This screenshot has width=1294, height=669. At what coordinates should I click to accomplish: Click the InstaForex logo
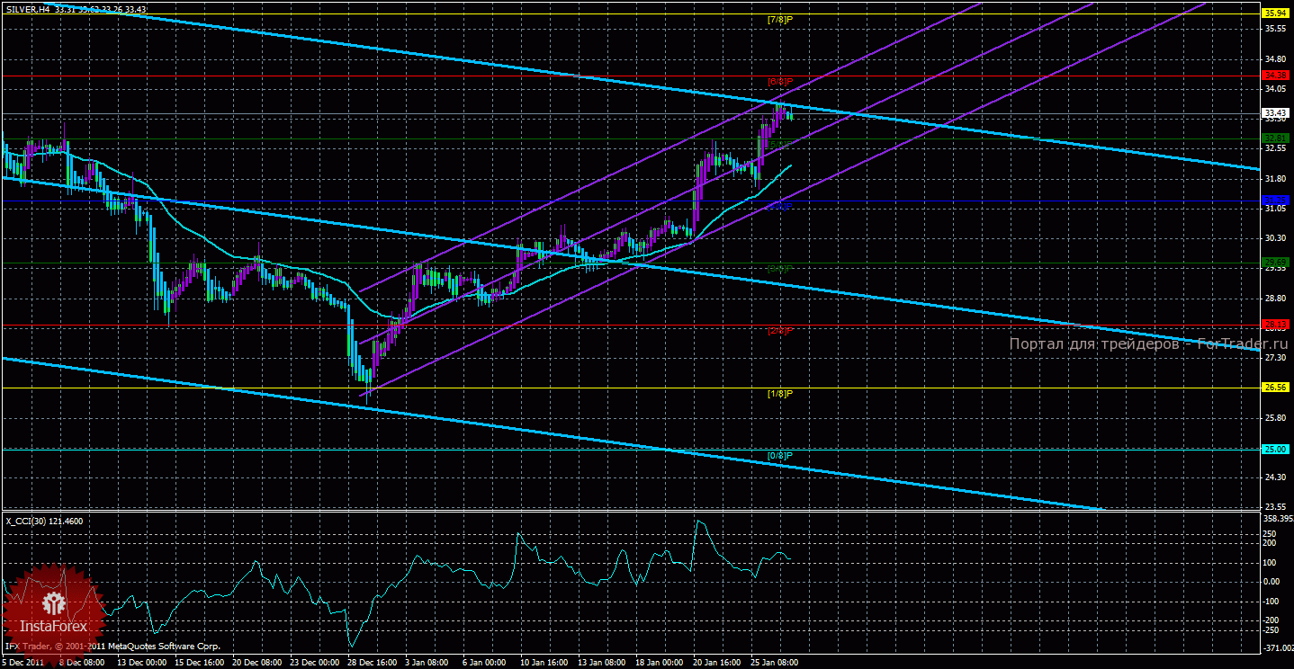tap(56, 606)
